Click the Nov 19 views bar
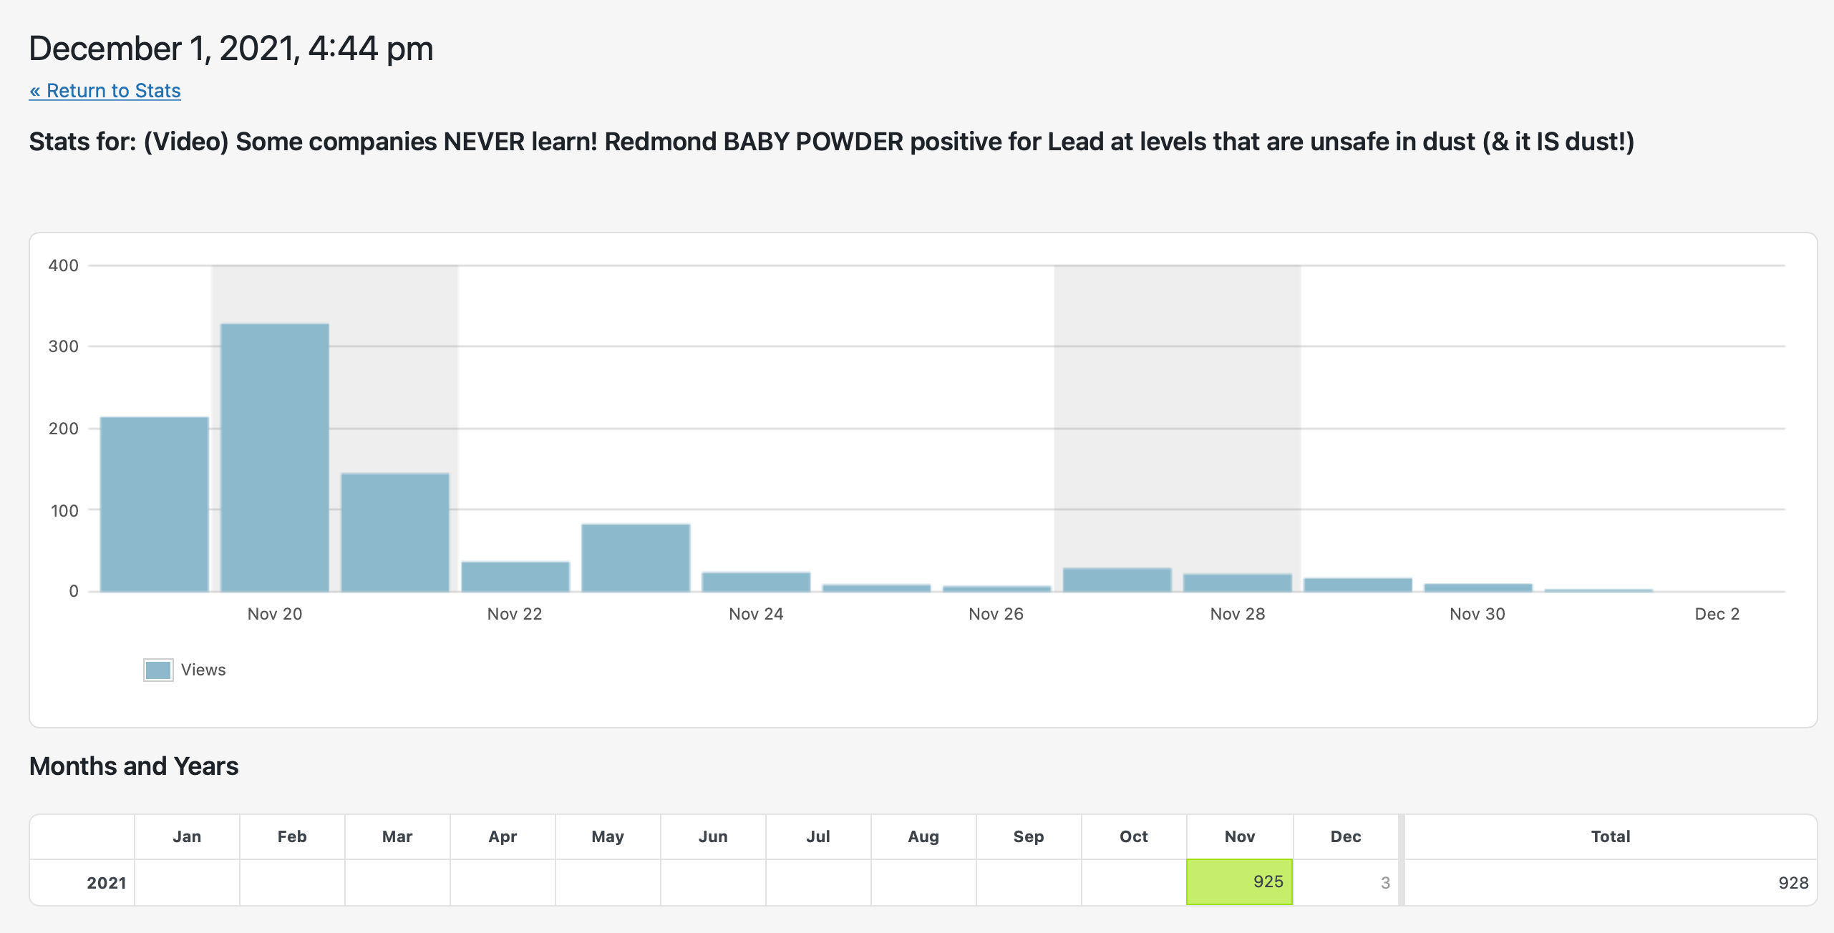The image size is (1834, 933). (x=155, y=504)
